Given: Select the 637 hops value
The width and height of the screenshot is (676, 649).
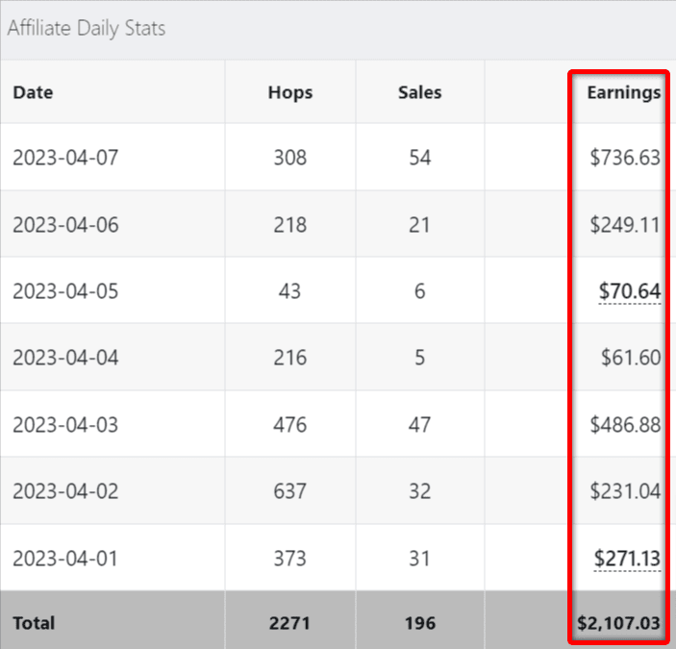Looking at the screenshot, I should [x=290, y=491].
